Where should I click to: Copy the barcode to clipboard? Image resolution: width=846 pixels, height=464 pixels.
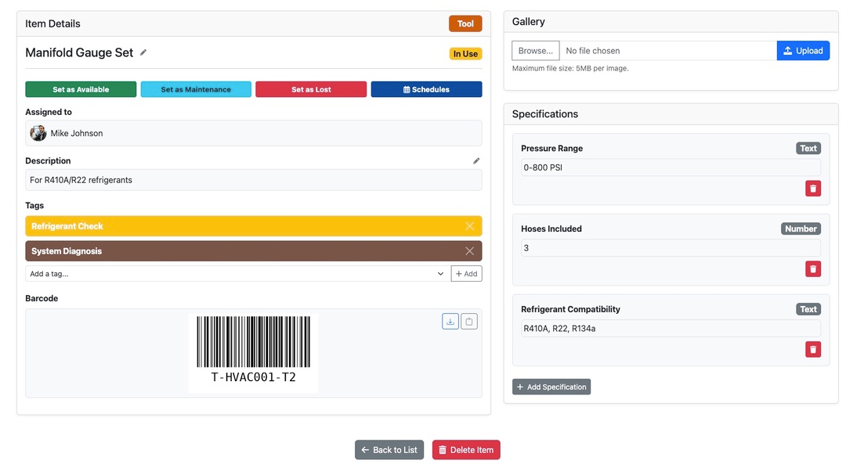pos(469,321)
